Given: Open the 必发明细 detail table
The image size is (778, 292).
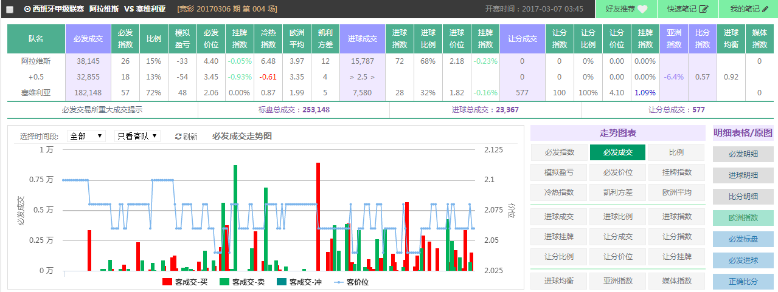Looking at the screenshot, I should coord(743,154).
